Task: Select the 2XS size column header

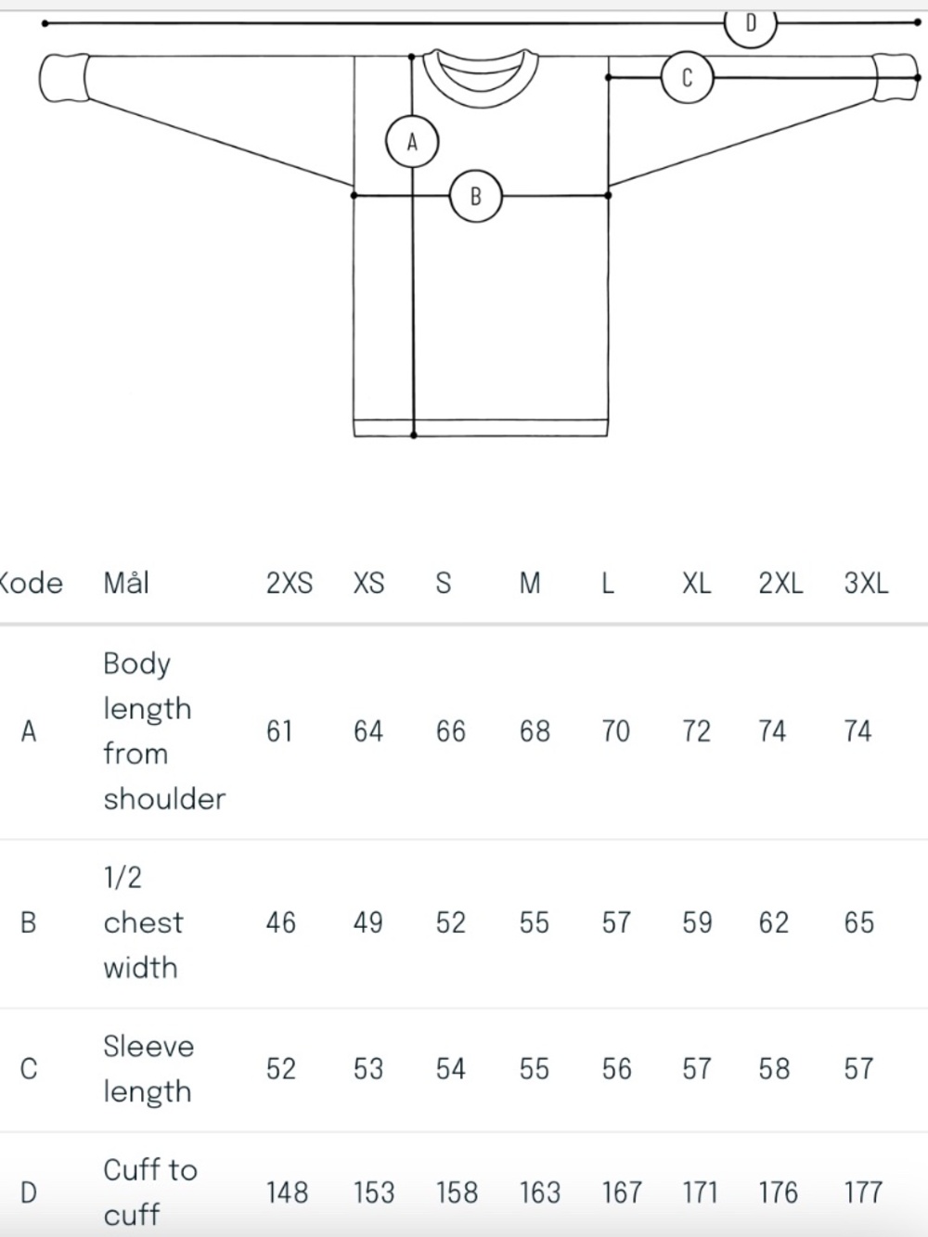Action: pos(290,583)
